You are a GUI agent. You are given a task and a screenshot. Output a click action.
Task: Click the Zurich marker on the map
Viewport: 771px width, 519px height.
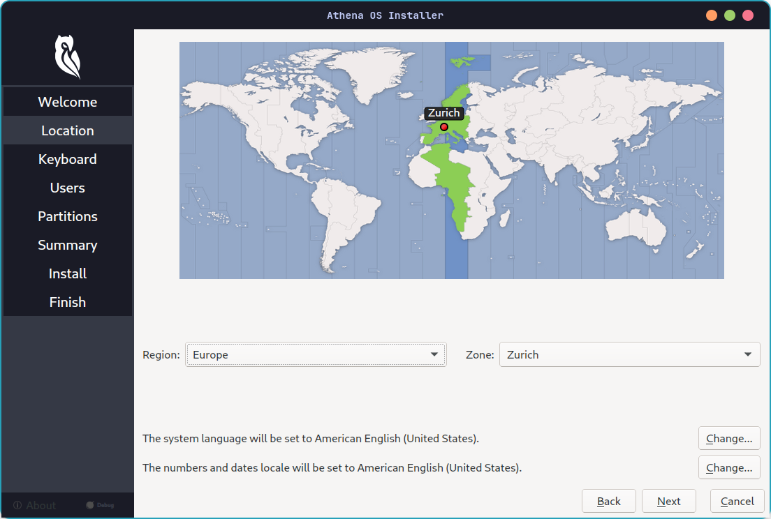pos(443,126)
